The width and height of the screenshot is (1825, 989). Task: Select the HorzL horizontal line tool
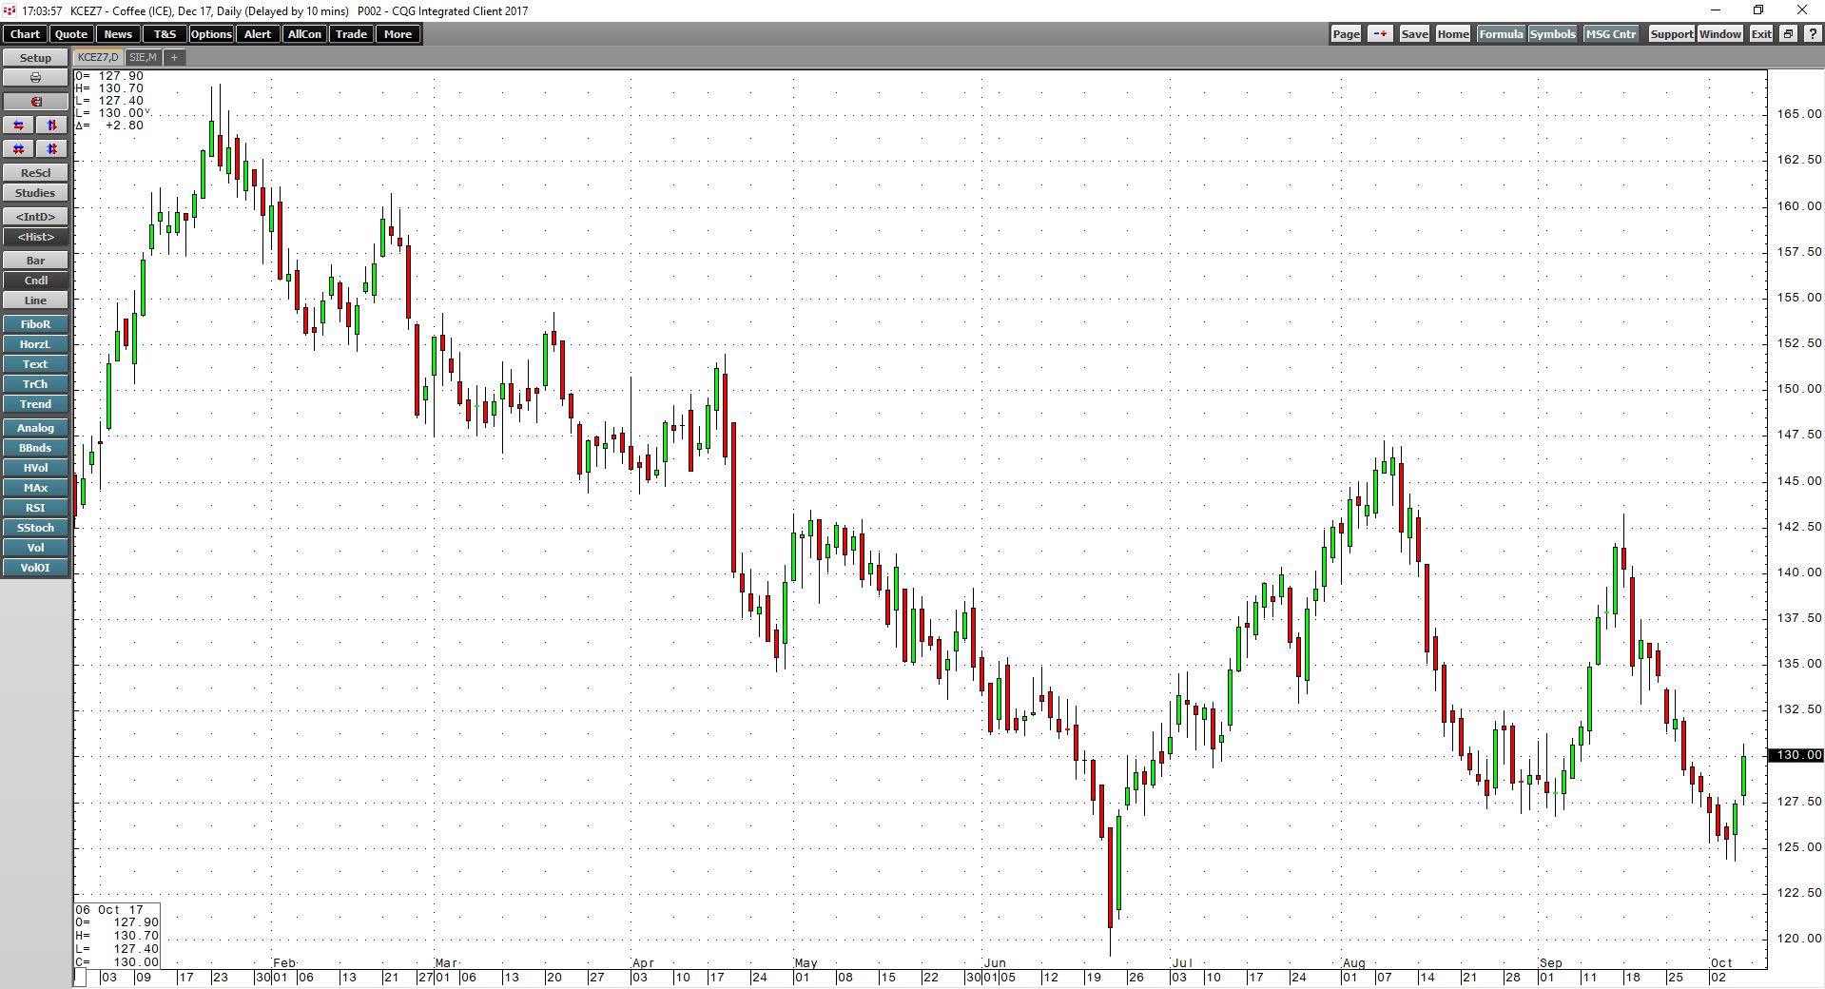[x=35, y=344]
